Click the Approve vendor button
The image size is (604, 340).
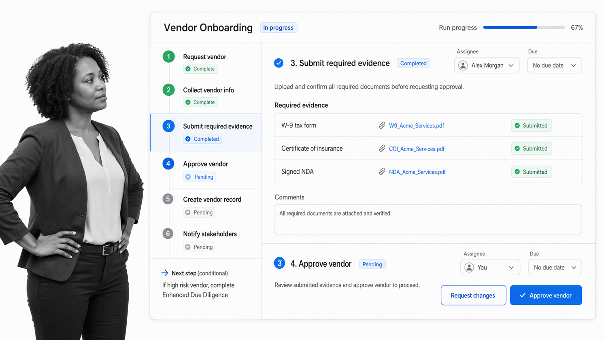pos(546,295)
